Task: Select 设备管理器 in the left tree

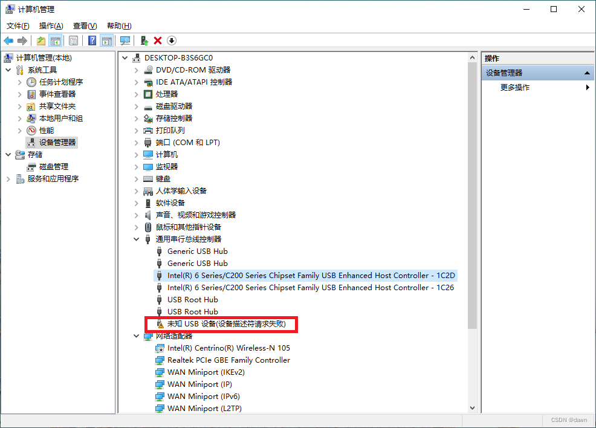Action: point(57,143)
